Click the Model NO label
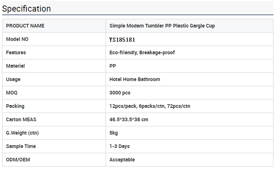 [x=17, y=39]
